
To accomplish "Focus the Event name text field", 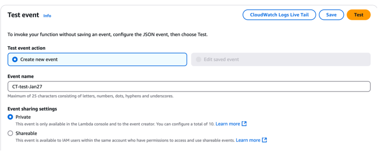I will [189, 86].
